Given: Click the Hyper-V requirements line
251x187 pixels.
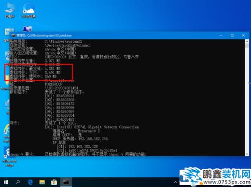Looking at the screenshot, I should 78,154.
